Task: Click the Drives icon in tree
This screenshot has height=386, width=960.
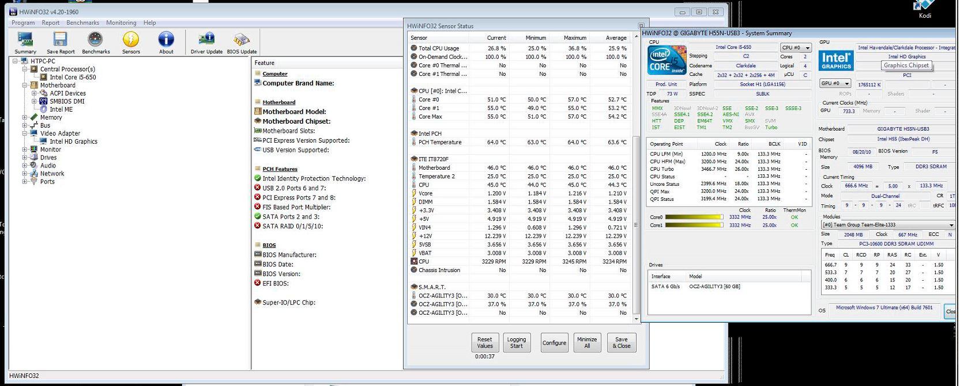Action: [x=34, y=158]
